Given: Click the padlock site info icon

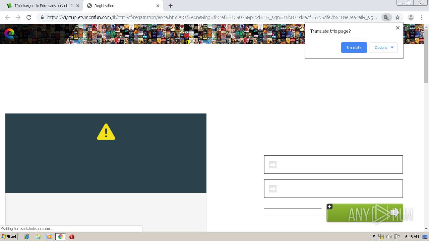Looking at the screenshot, I should point(42,17).
